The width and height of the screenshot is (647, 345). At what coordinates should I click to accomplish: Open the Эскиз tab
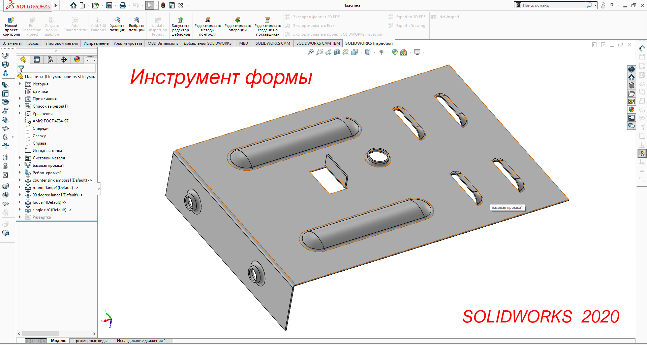coord(33,43)
